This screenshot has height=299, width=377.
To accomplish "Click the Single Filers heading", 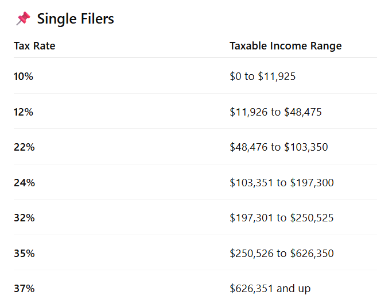I will 75,19.
